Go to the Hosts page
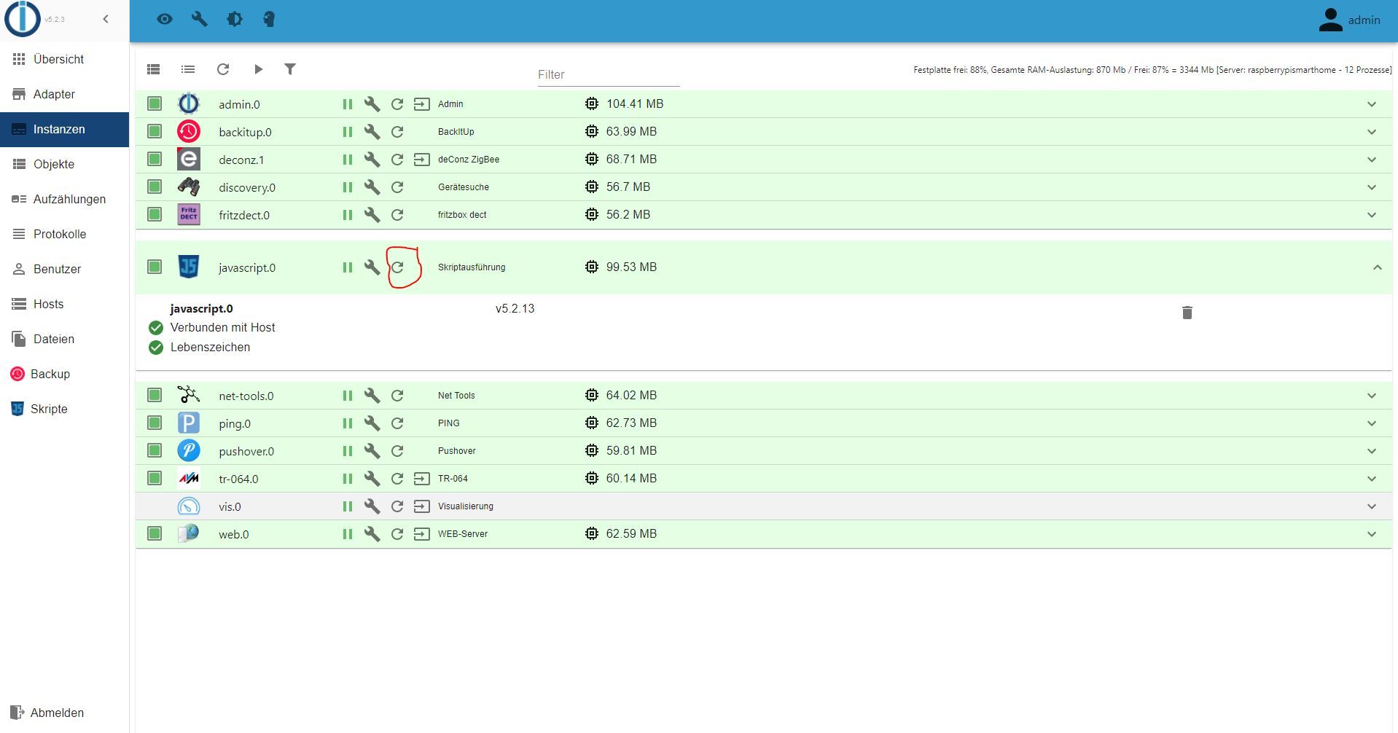The image size is (1398, 733). coord(64,304)
